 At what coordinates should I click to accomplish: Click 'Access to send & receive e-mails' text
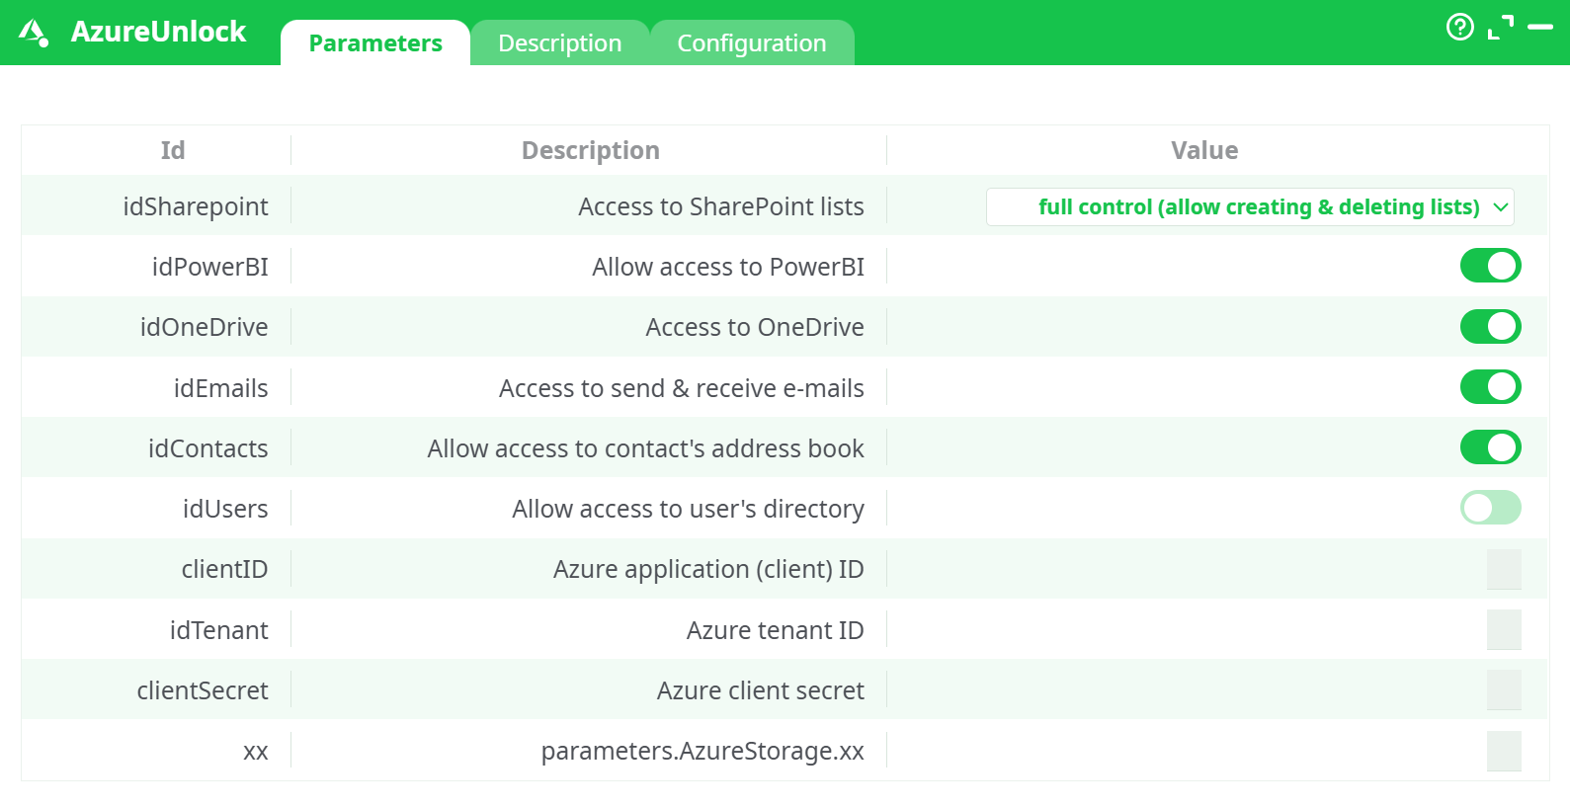(x=682, y=388)
